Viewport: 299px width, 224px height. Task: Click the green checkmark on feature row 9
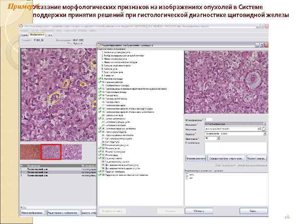[x=100, y=79]
